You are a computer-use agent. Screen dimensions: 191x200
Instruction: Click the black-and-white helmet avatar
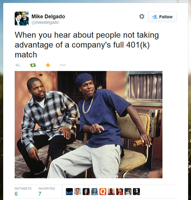136,192
